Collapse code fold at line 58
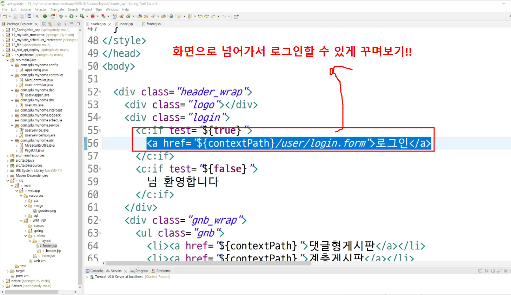 tap(100, 169)
